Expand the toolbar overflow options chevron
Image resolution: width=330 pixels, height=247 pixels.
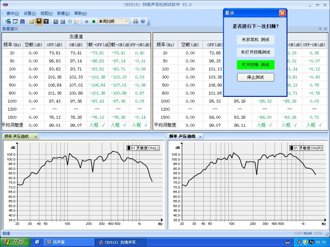[x=149, y=23]
